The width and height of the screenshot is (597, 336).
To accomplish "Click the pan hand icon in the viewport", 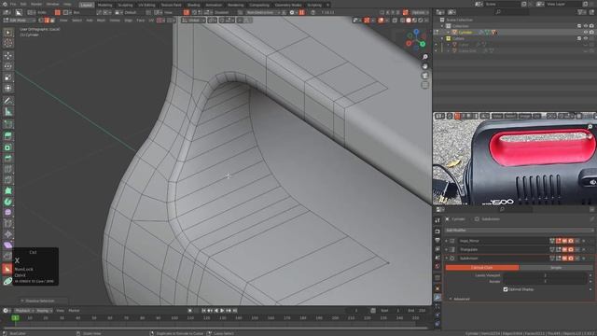I will (x=425, y=66).
